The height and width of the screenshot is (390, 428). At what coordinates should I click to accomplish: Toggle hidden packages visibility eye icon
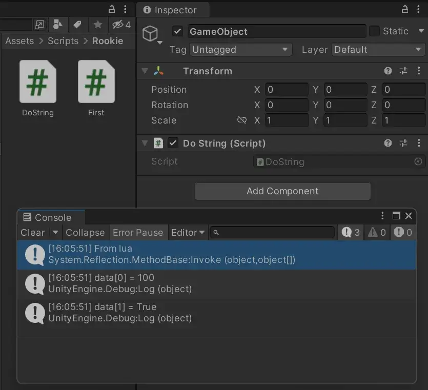(x=122, y=25)
